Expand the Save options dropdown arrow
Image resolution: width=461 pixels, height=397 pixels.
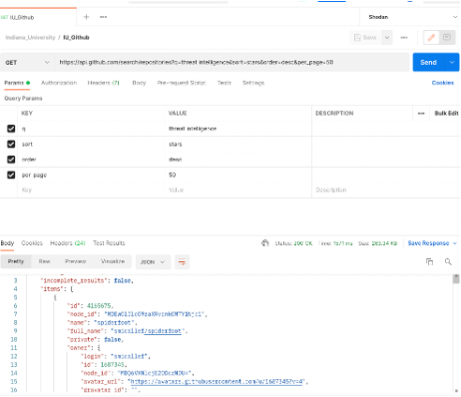tap(387, 38)
